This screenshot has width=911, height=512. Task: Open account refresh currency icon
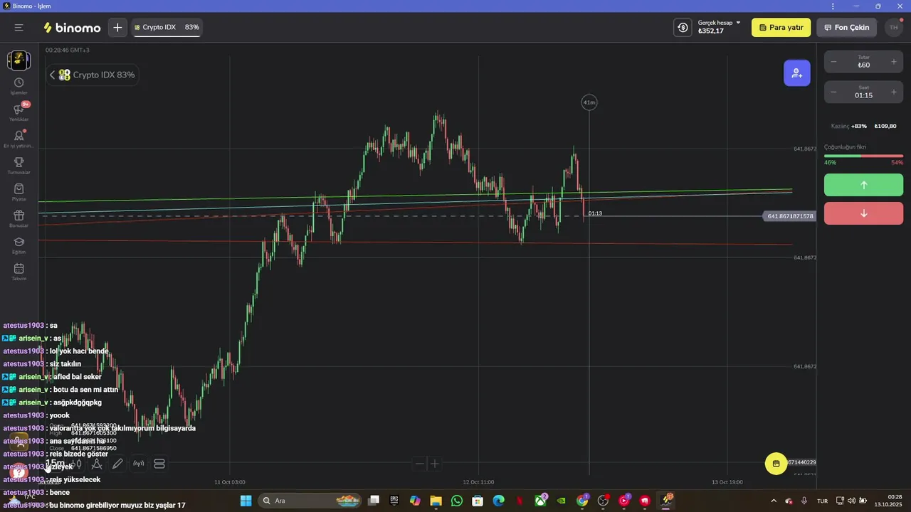[x=683, y=28]
